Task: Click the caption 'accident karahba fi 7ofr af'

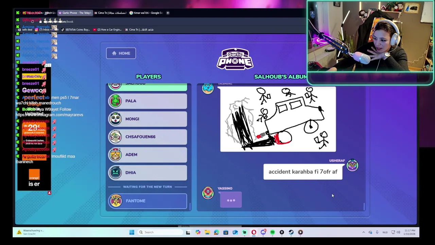Action: 303,171
